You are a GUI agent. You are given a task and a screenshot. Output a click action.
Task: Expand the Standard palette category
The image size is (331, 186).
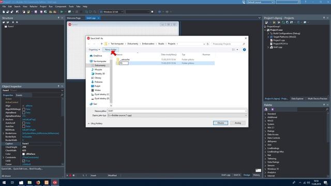point(265,114)
